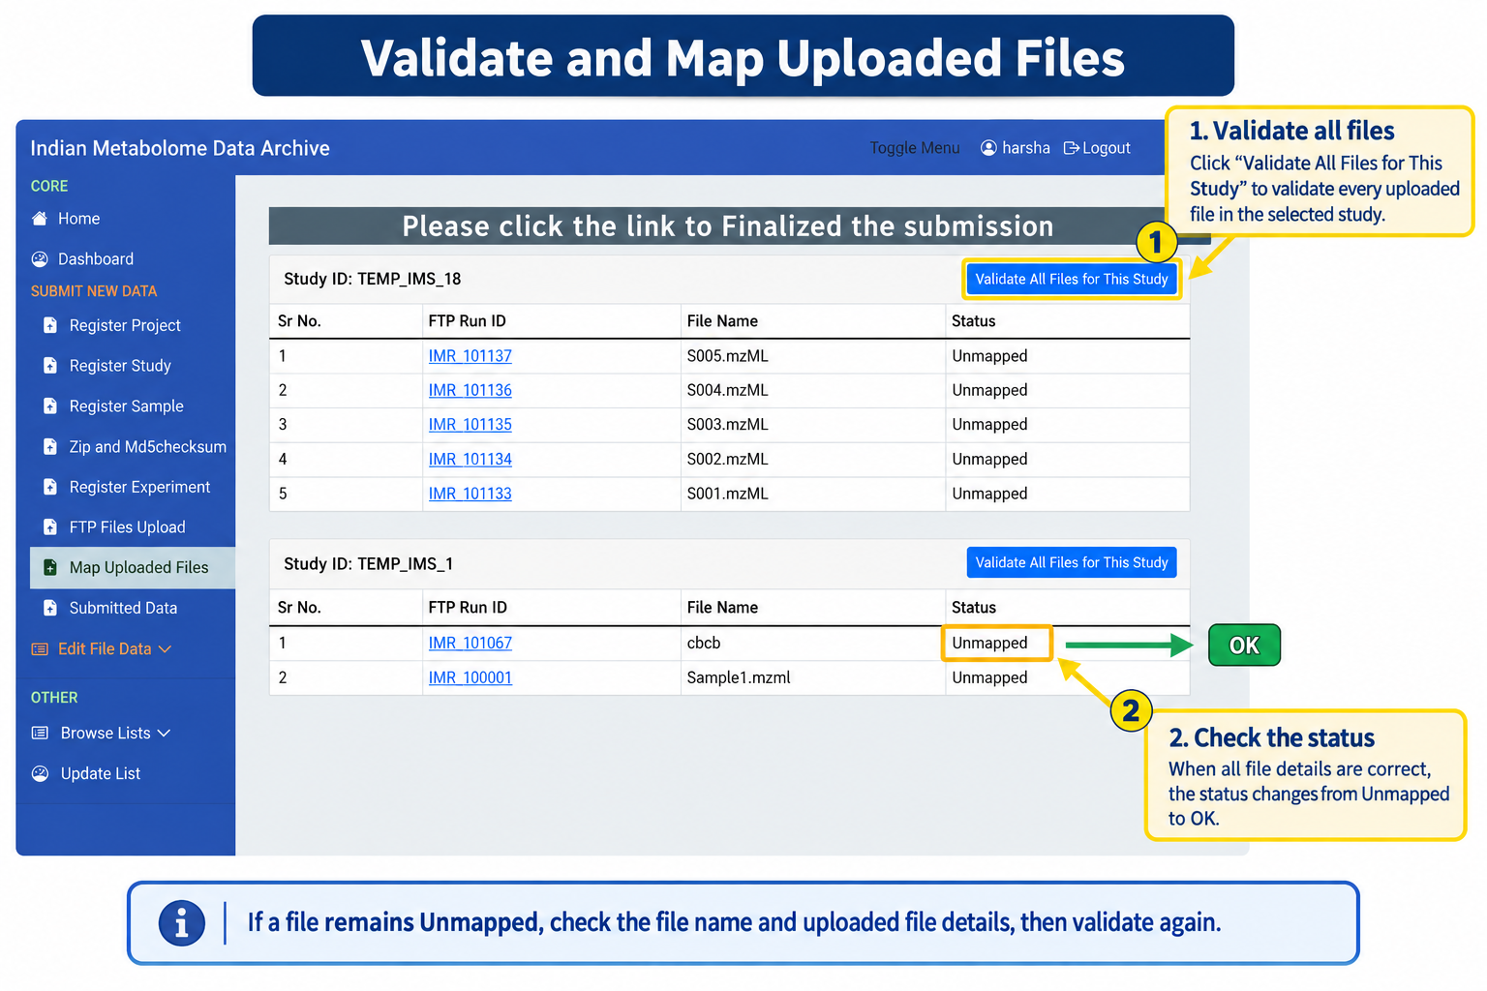
Task: Click the logout arrow icon
Action: (x=1072, y=148)
